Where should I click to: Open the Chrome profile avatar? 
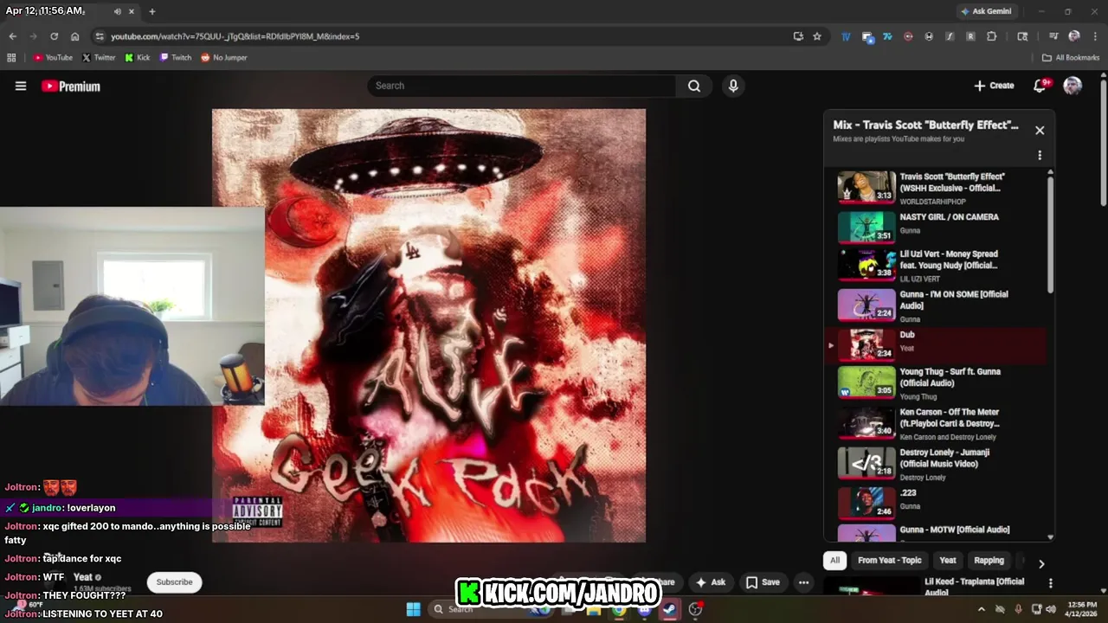(1073, 36)
